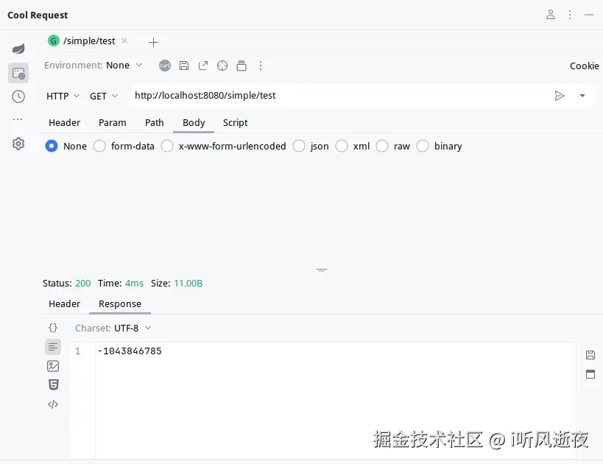Open the title bar kebab menu

point(570,15)
